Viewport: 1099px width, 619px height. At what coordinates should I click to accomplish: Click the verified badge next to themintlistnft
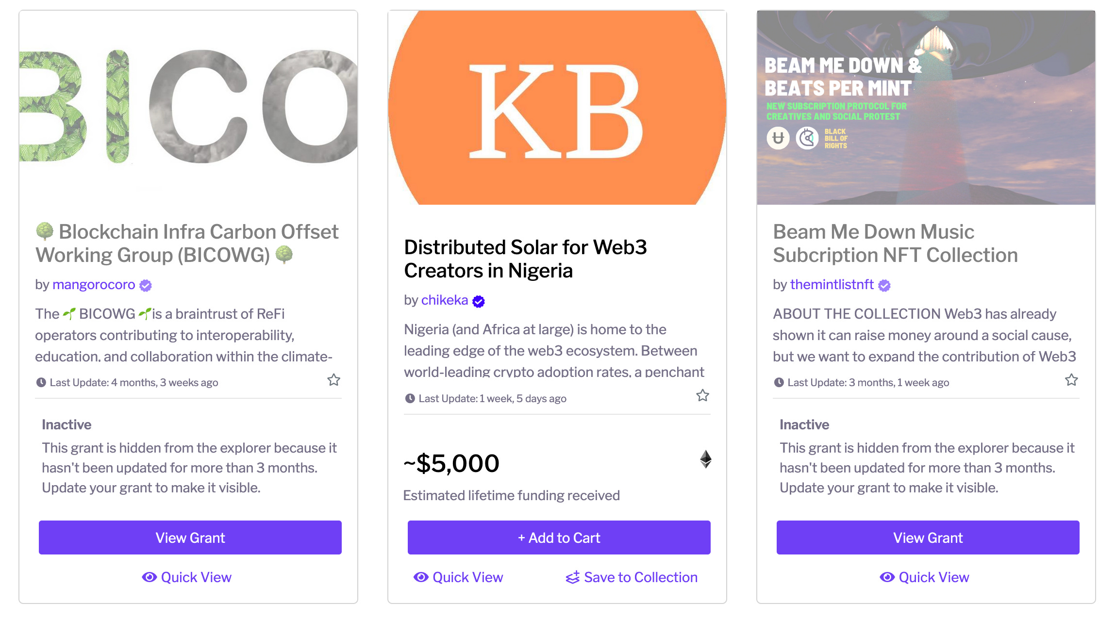[x=884, y=285]
